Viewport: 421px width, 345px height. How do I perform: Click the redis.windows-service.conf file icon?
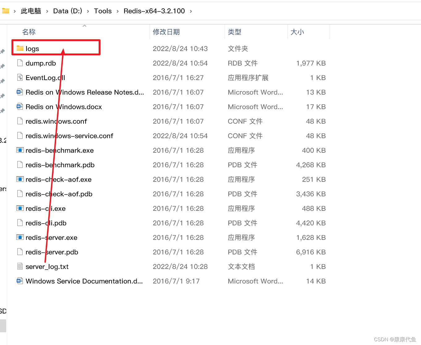point(20,135)
